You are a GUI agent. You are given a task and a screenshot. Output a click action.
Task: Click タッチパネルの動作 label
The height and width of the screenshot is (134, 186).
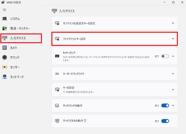tap(73, 121)
